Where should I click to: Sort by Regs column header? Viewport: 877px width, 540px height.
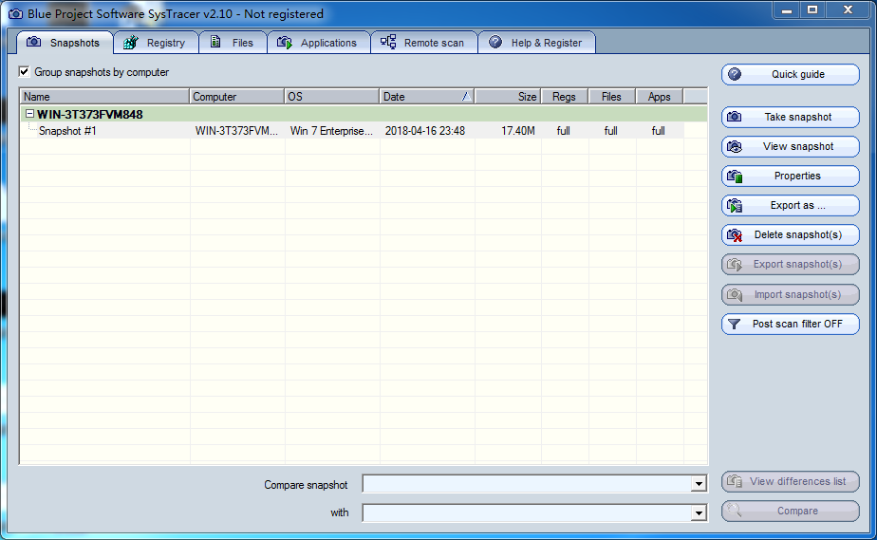[565, 97]
